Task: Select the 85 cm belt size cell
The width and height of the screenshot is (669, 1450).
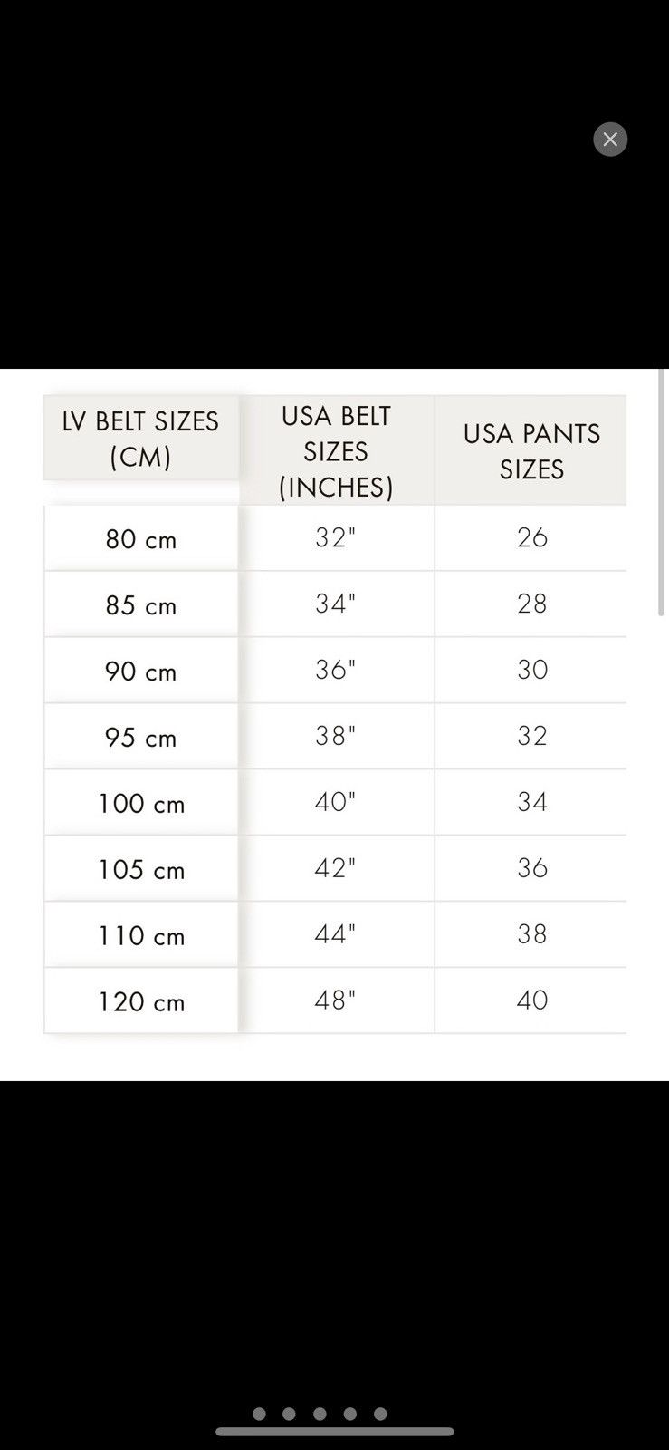Action: pyautogui.click(x=141, y=604)
